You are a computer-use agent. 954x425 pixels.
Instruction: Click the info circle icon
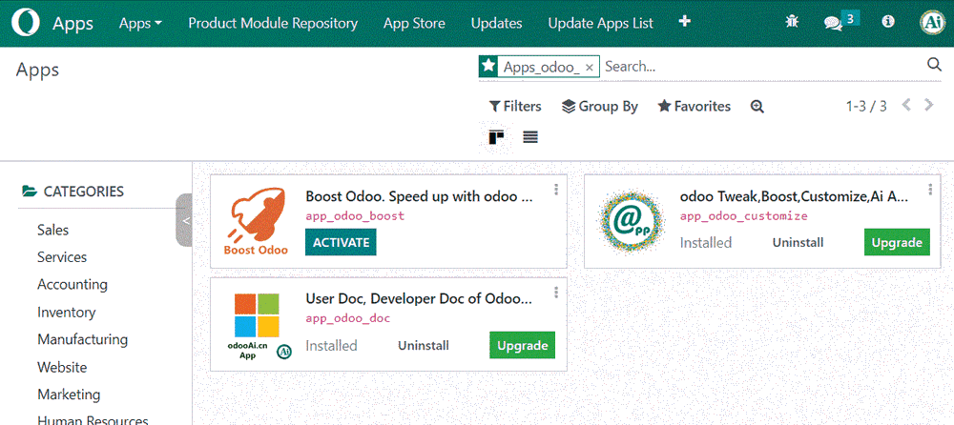click(888, 22)
